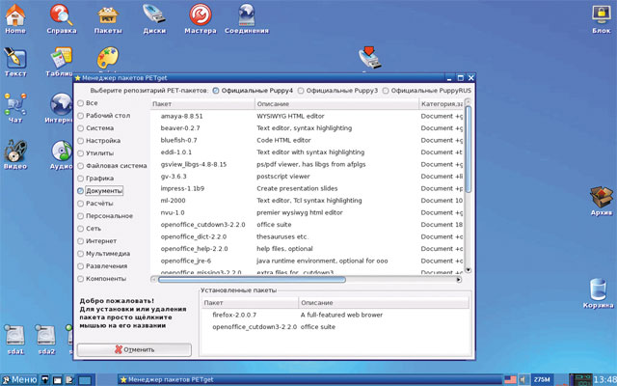The width and height of the screenshot is (617, 386).
Task: Choose the Интернет category radio button
Action: pyautogui.click(x=81, y=241)
